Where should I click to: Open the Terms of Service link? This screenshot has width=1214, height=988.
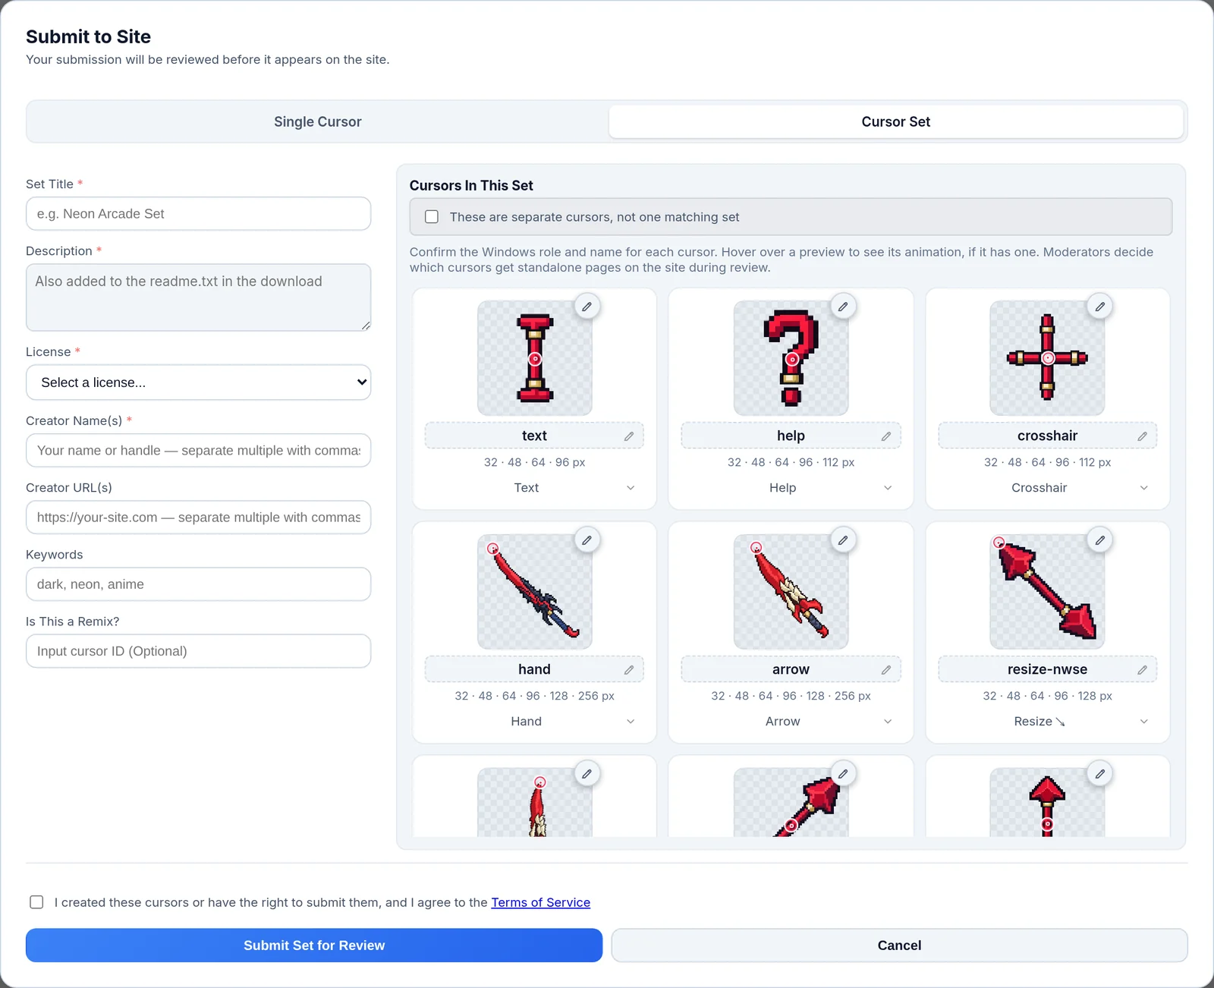541,902
